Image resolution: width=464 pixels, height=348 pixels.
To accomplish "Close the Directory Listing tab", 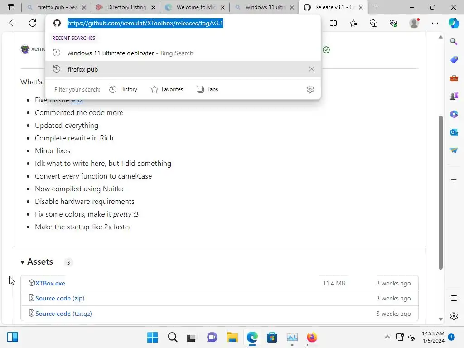I will click(153, 7).
